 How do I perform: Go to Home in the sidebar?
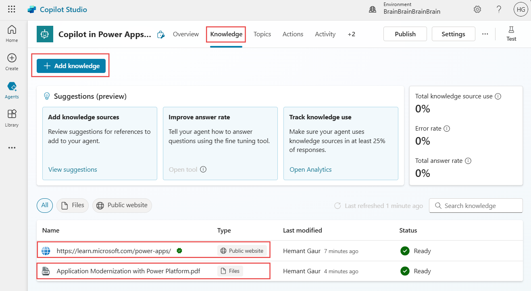point(12,33)
